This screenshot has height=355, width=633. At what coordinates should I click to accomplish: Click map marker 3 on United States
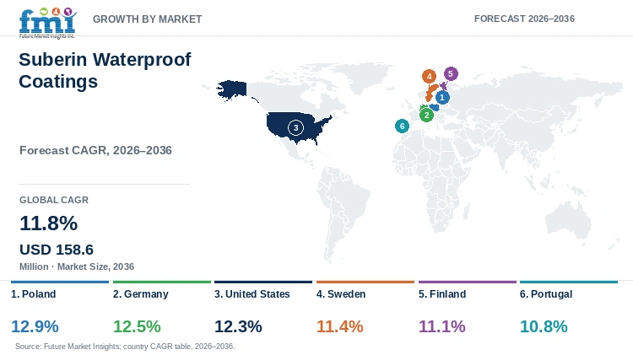click(295, 128)
